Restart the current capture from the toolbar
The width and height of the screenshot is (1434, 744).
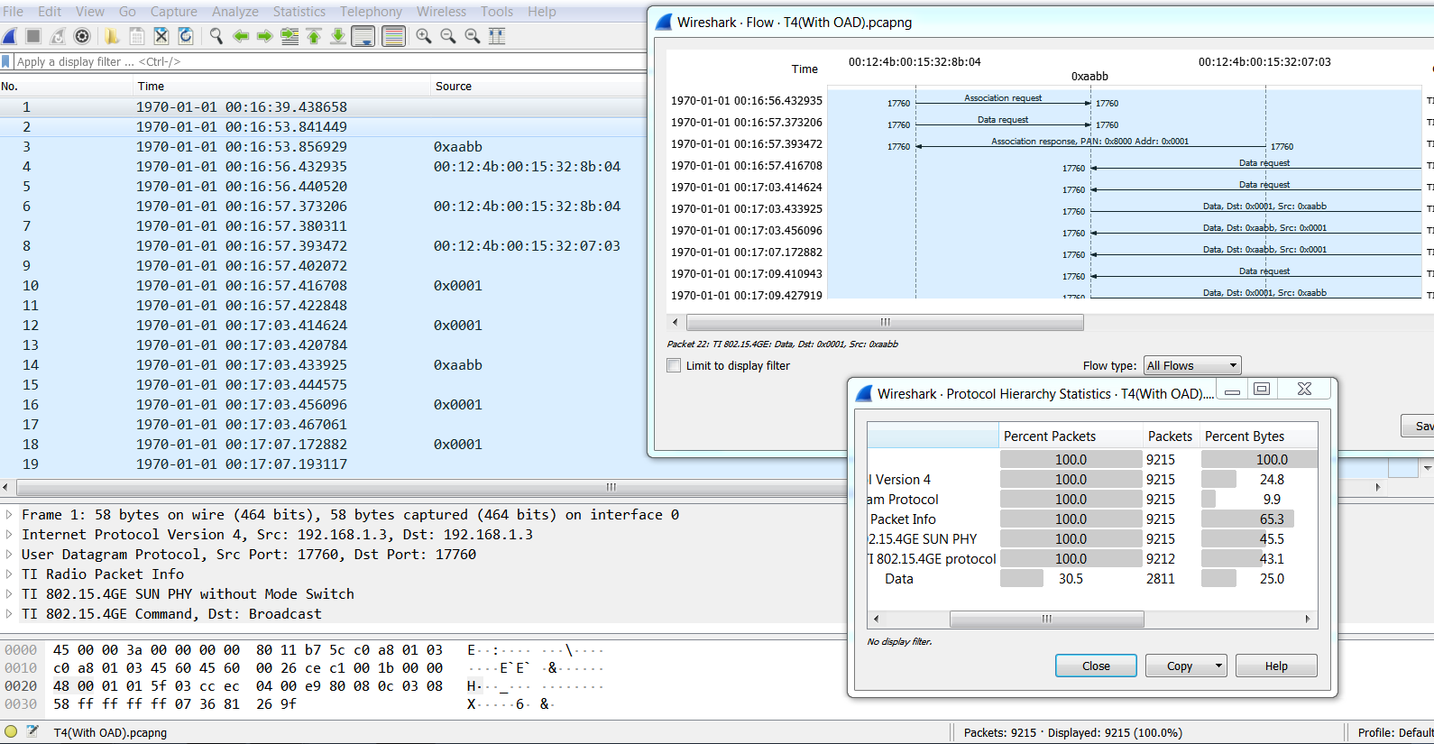pos(58,36)
